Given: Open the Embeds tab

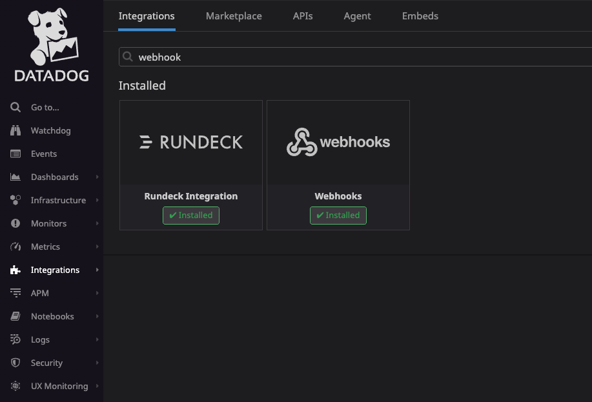Looking at the screenshot, I should tap(420, 16).
